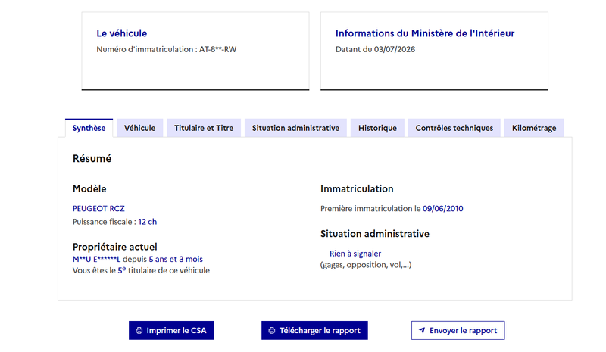Viewport: 606px width, 352px height.
Task: Click the PEUGEOT RCZ model text
Action: 98,209
